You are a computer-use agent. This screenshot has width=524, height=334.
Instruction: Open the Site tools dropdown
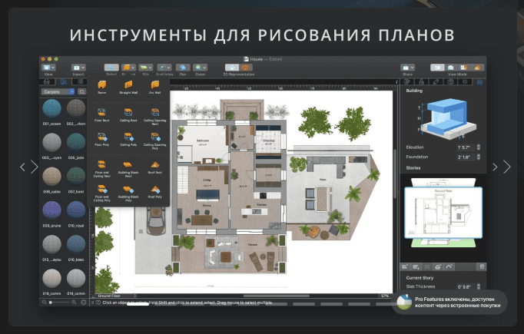[x=146, y=68]
